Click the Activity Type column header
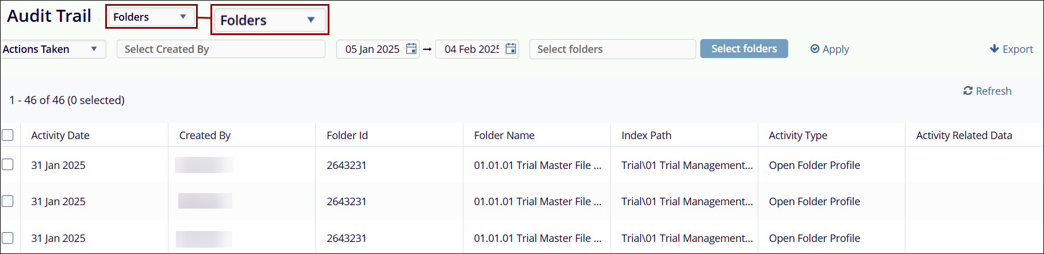Viewport: 1044px width, 254px height. pos(798,135)
